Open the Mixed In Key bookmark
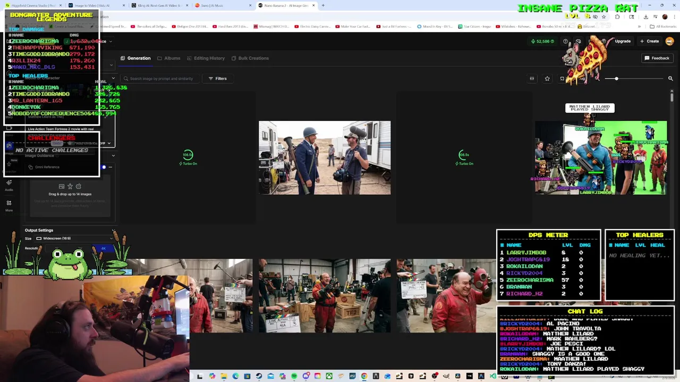 point(435,26)
